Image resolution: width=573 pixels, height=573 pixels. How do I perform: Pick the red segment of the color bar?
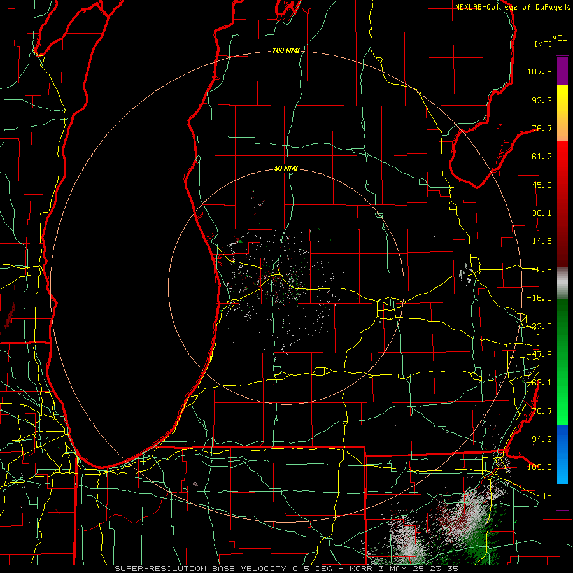coord(562,204)
